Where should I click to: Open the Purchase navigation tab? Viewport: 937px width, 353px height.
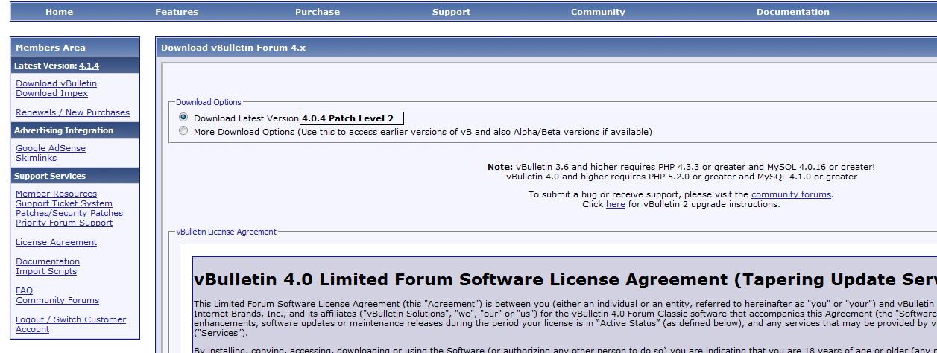(318, 12)
